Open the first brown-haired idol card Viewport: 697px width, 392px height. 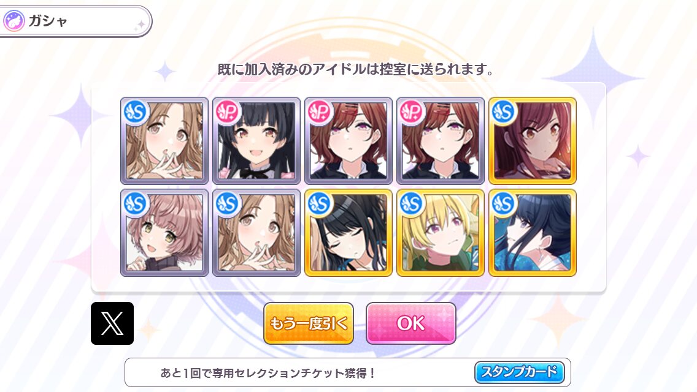pos(164,141)
